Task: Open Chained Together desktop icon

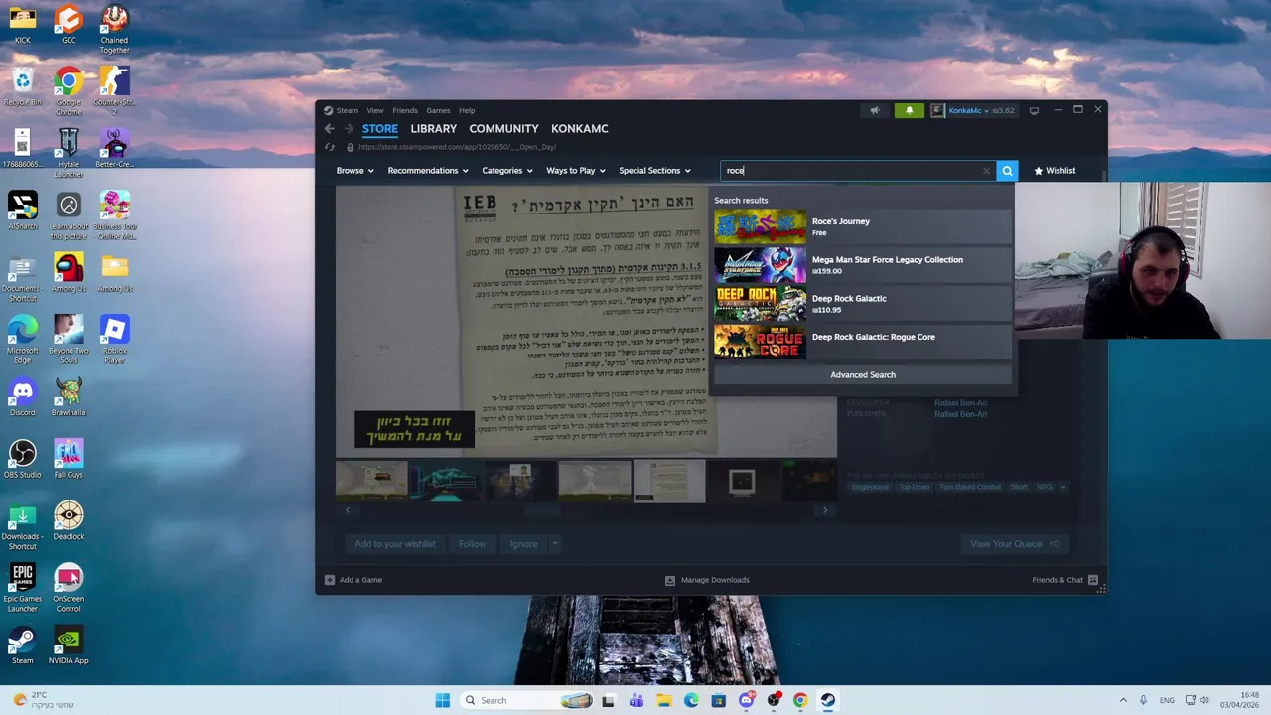Action: (x=114, y=30)
